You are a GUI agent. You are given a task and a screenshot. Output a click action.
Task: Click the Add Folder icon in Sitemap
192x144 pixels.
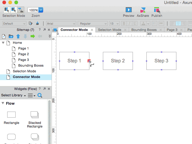coord(11,36)
